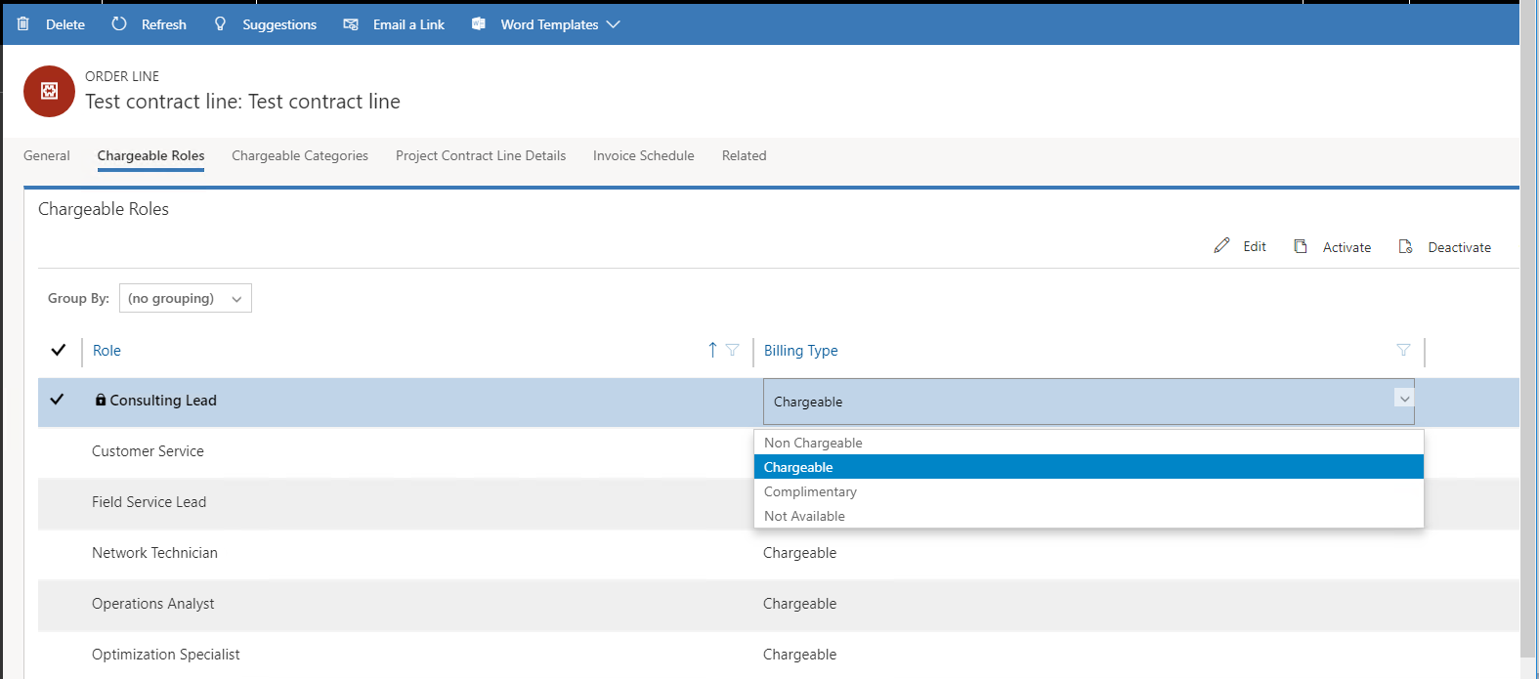Click the lock icon beside Consulting Lead
1539x679 pixels.
click(100, 400)
